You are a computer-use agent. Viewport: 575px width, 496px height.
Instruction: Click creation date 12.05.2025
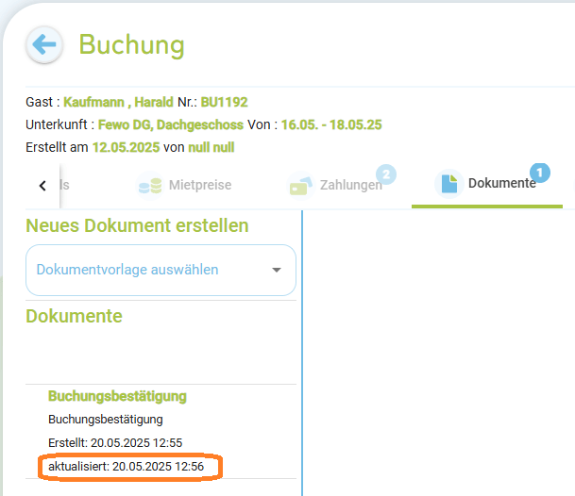point(126,148)
